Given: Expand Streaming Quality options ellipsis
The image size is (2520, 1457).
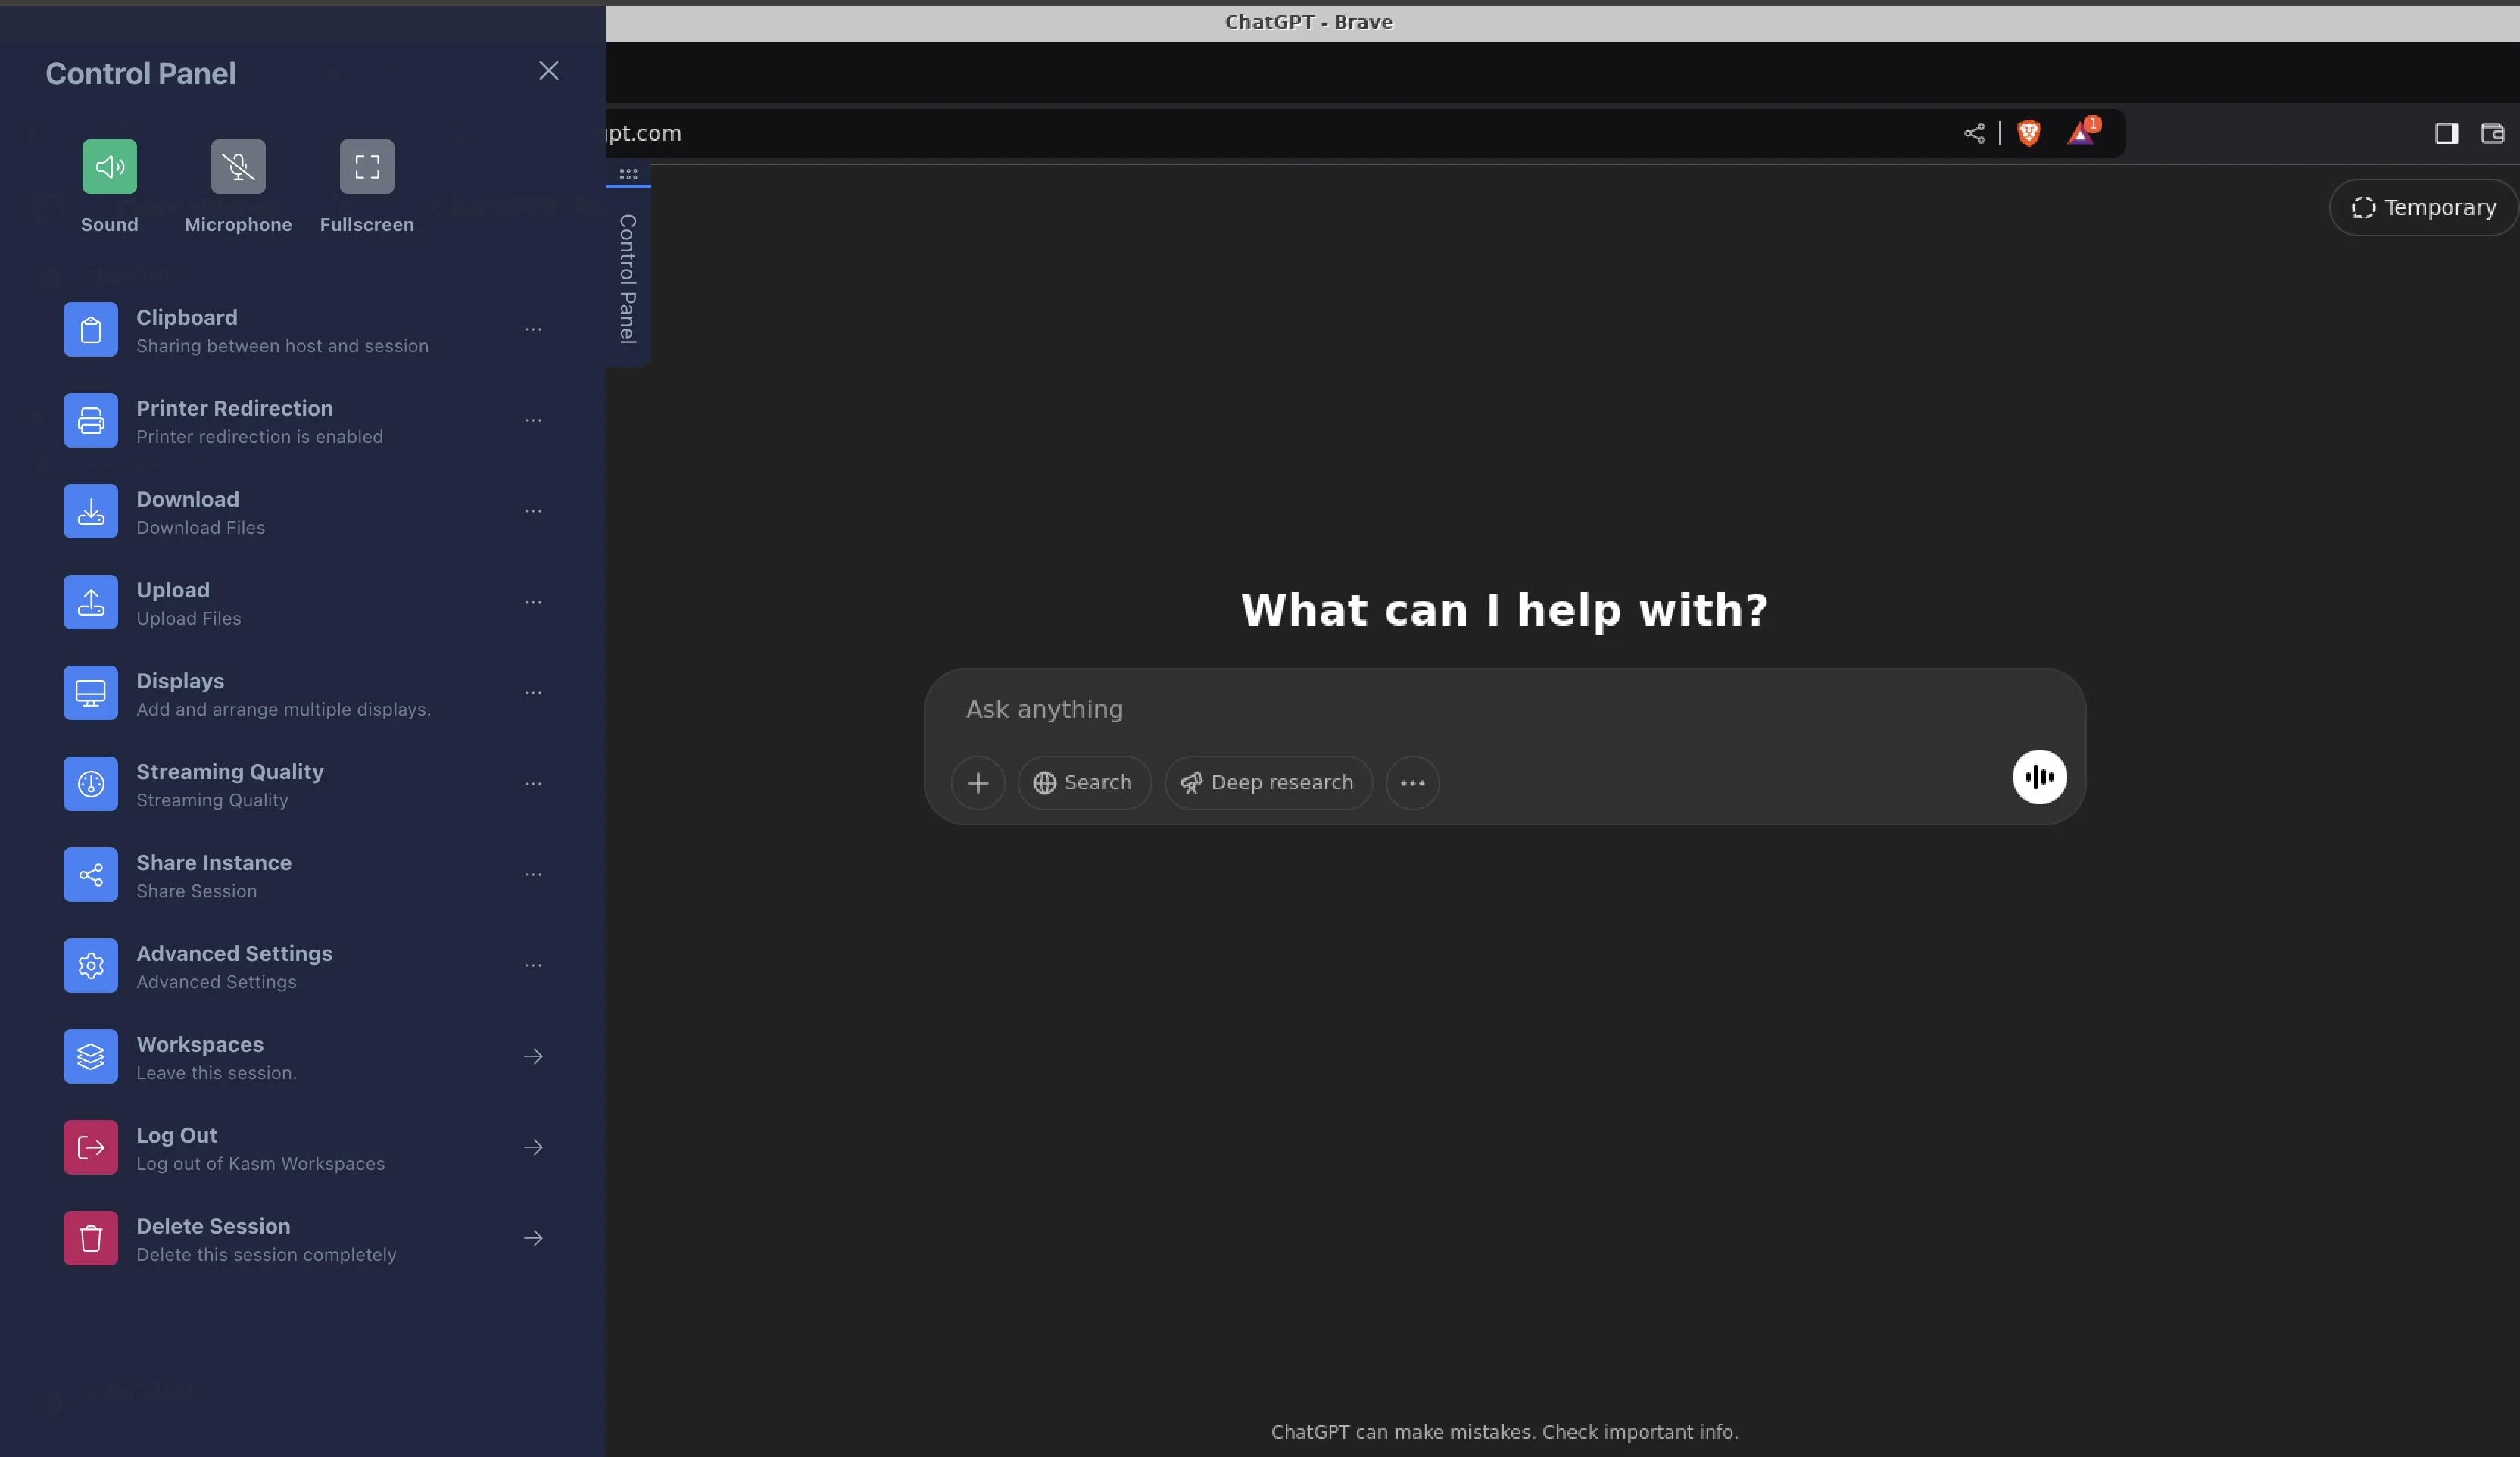Looking at the screenshot, I should pyautogui.click(x=533, y=784).
